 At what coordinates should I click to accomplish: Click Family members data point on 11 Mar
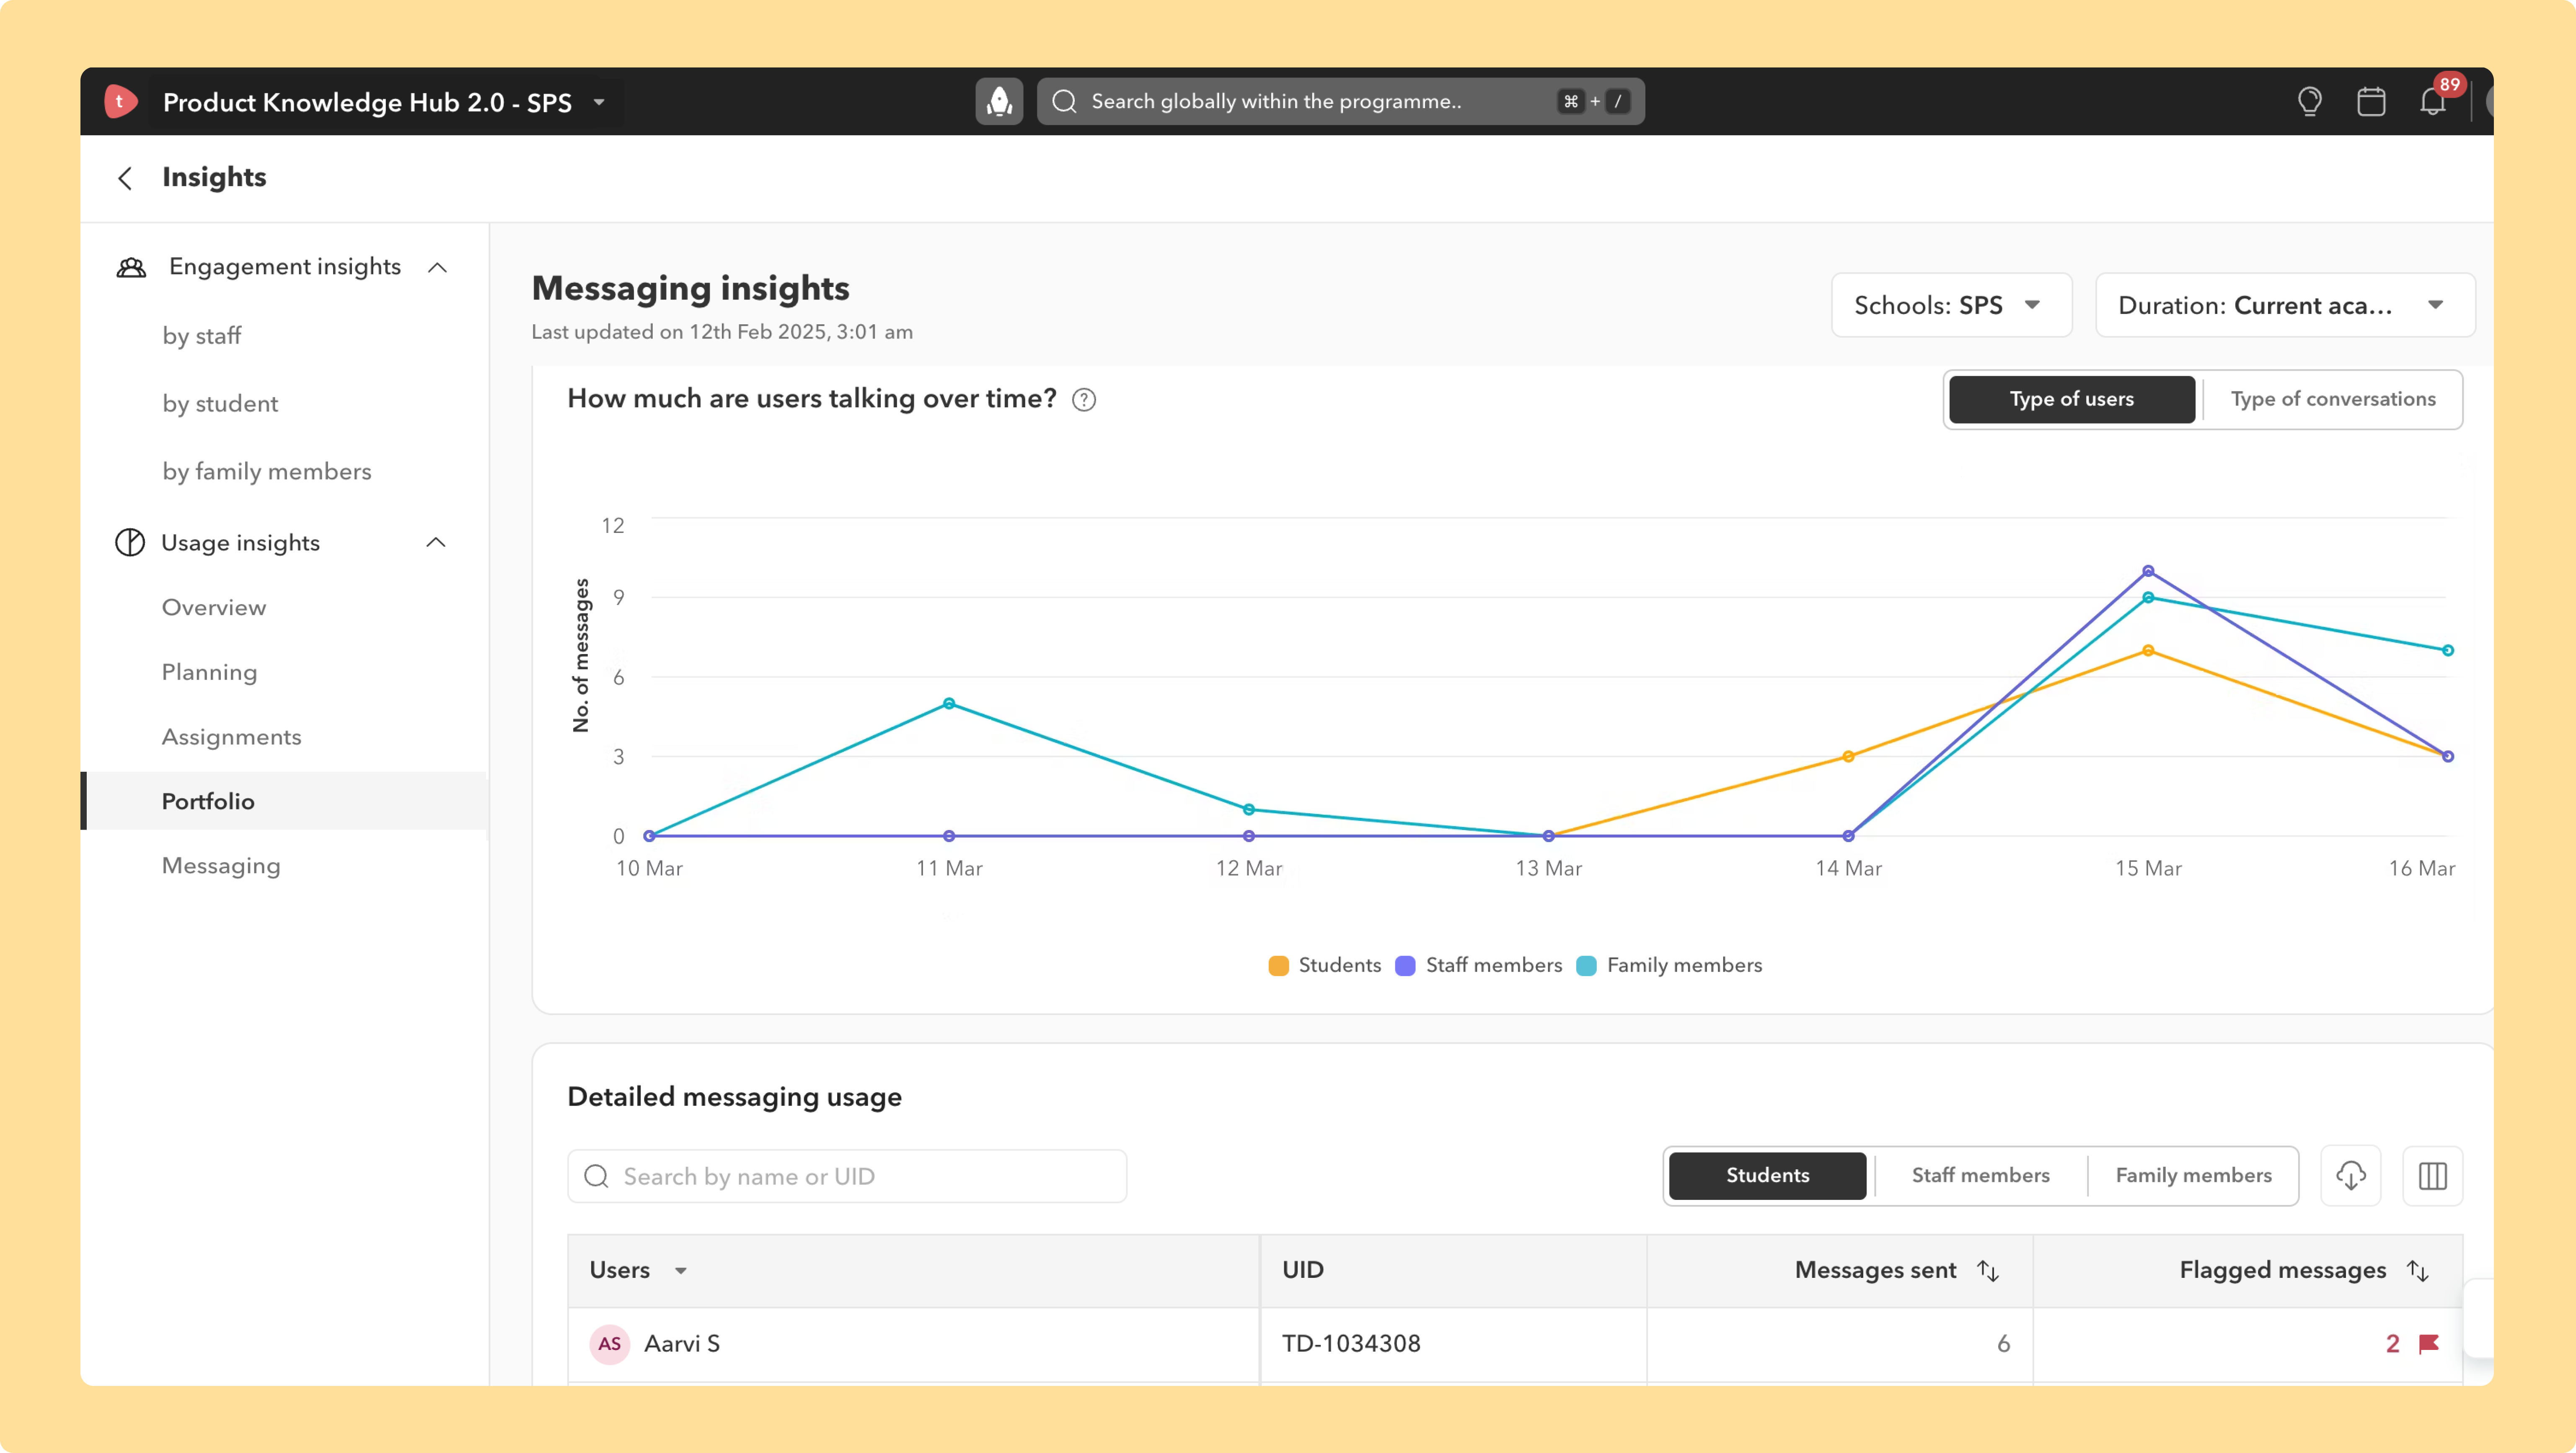[x=949, y=703]
